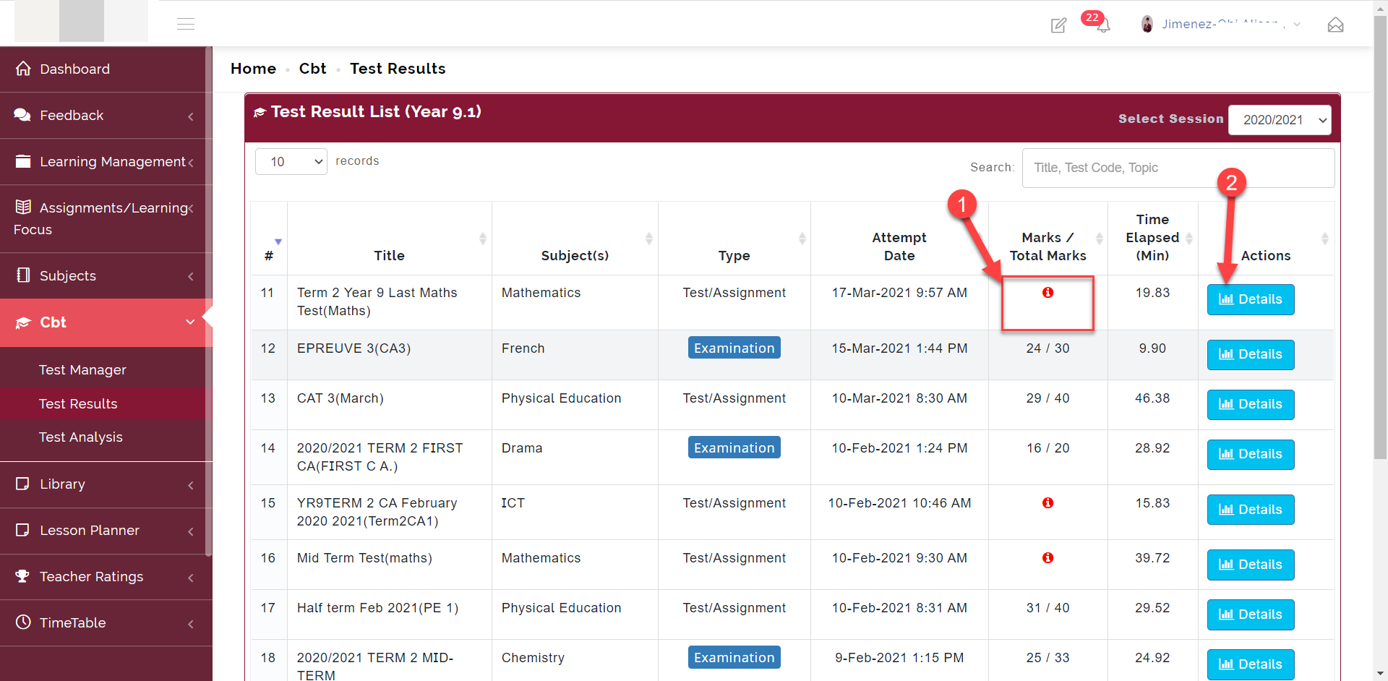
Task: Click the Learning Management folder icon
Action: (23, 160)
